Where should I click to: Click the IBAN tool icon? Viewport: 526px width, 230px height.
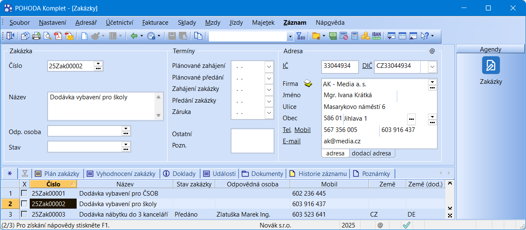point(376,36)
